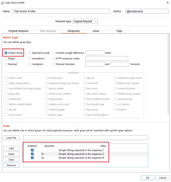Click the Or operator of response 2 row

point(43,154)
